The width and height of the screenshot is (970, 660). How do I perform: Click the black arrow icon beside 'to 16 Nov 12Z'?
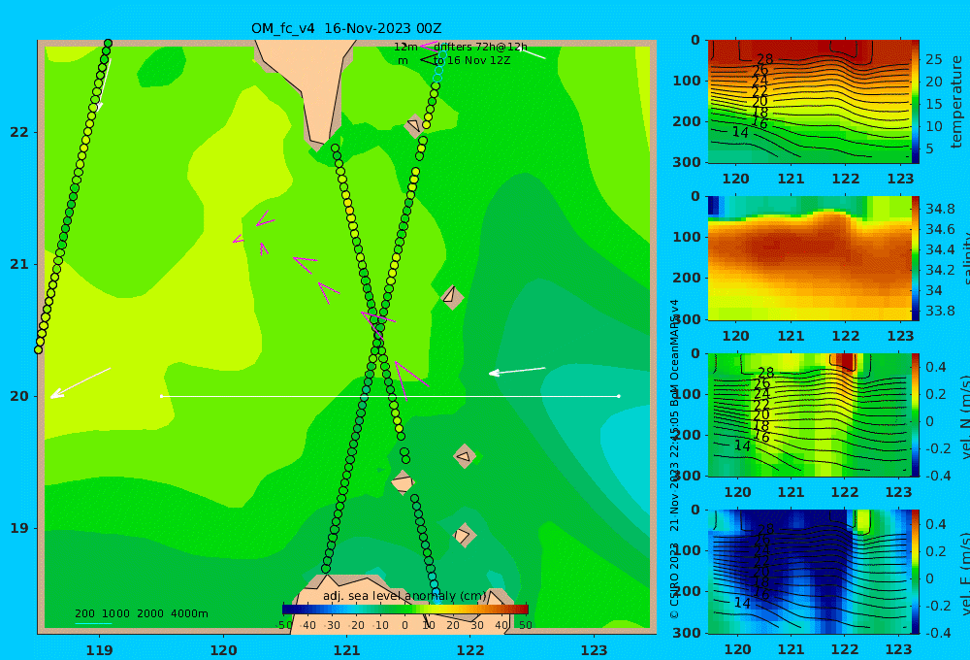coord(429,60)
